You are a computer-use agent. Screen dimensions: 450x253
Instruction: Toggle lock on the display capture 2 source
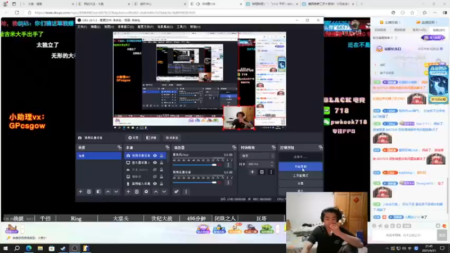point(161,162)
